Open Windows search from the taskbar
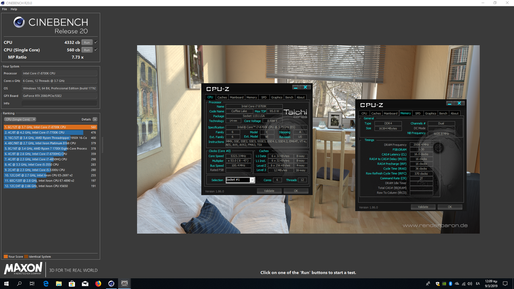This screenshot has width=514, height=289. pos(19,283)
